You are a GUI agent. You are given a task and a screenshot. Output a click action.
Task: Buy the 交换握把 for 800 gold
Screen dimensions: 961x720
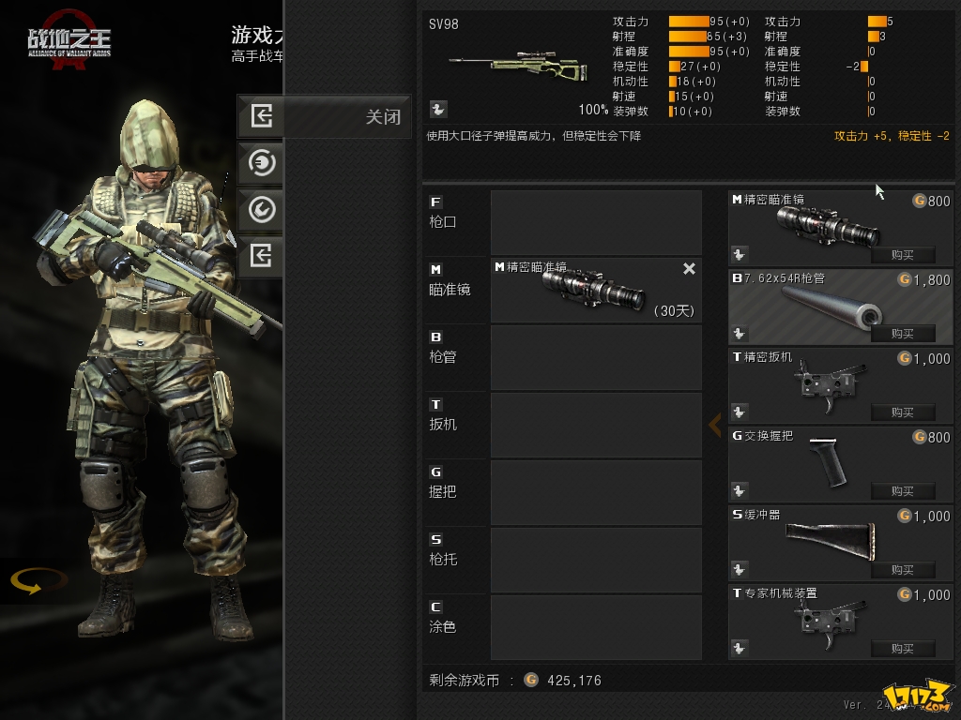coord(904,491)
